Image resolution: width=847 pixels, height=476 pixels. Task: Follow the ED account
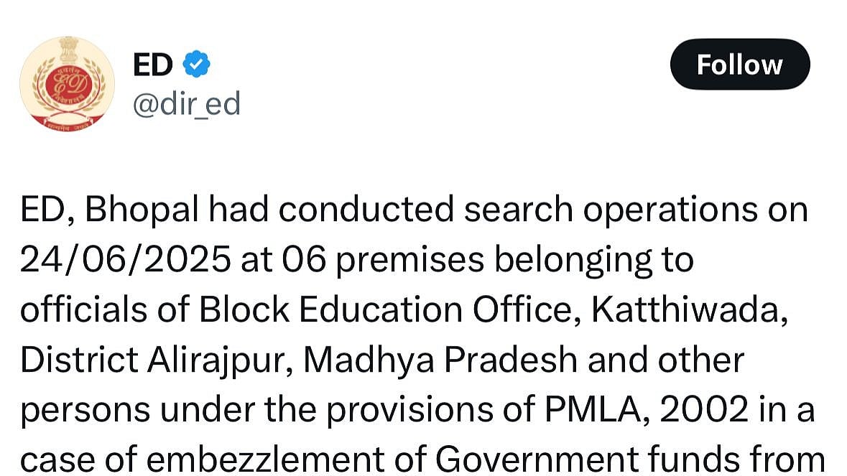[739, 64]
